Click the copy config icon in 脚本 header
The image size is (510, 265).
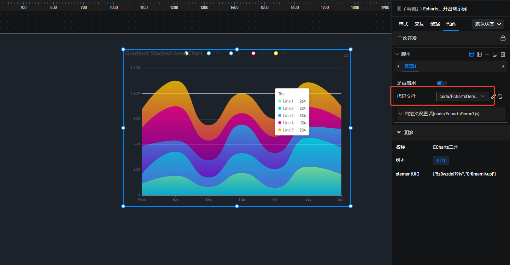495,54
